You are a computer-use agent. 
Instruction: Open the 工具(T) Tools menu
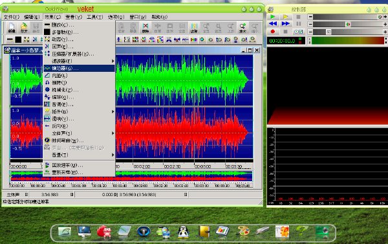[x=95, y=17]
